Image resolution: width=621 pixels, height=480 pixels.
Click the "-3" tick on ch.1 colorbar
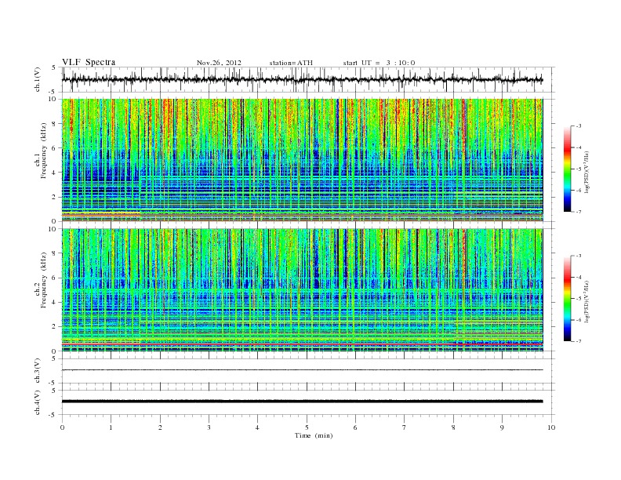tap(579, 126)
